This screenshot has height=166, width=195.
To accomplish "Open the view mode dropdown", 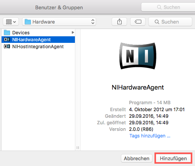I will point(11,22).
